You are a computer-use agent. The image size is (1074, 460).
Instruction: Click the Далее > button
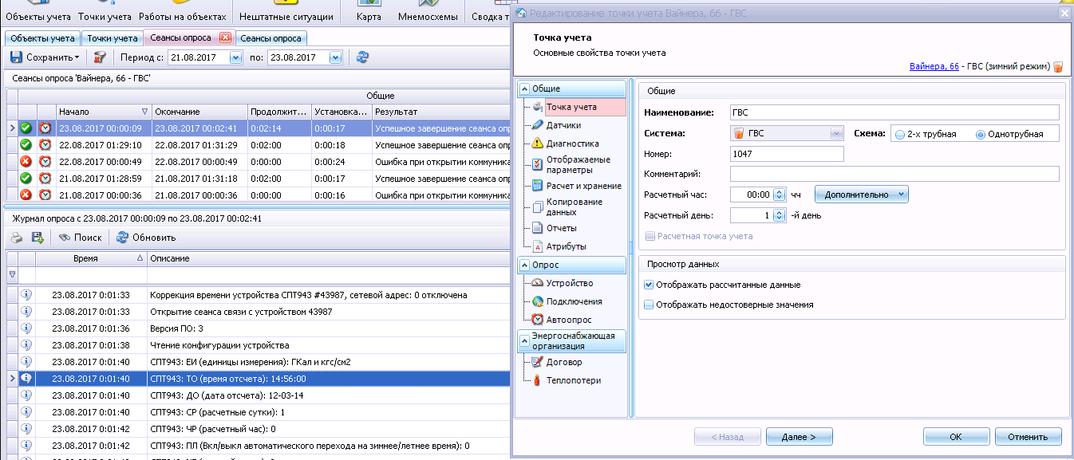[799, 436]
